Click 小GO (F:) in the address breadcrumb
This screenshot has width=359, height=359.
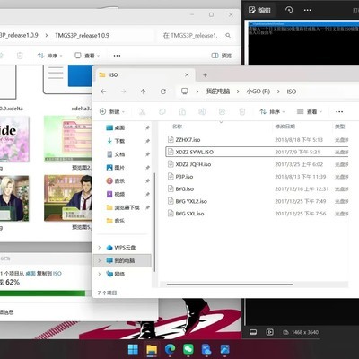click(258, 92)
